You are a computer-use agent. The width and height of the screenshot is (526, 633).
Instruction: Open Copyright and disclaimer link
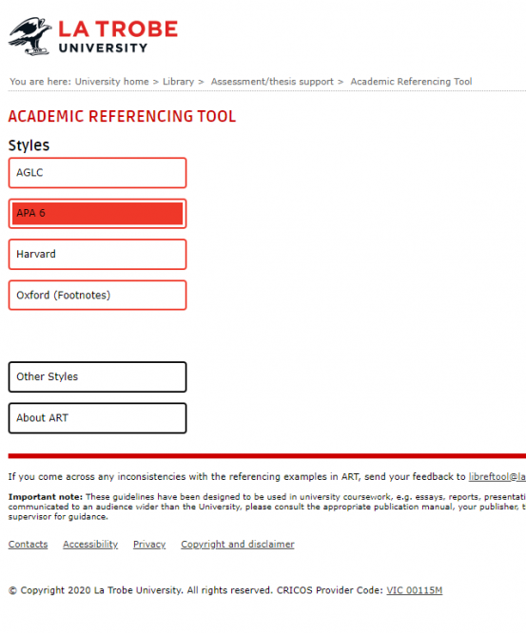(x=238, y=545)
